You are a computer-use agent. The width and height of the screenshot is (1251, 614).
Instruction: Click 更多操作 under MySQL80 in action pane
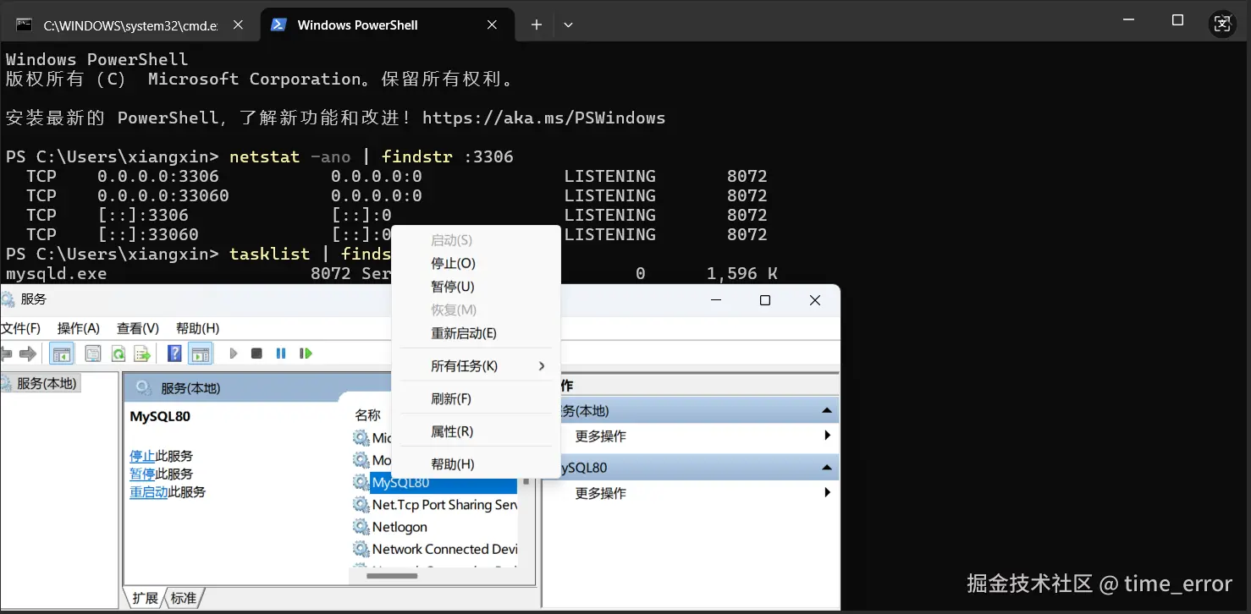coord(600,493)
